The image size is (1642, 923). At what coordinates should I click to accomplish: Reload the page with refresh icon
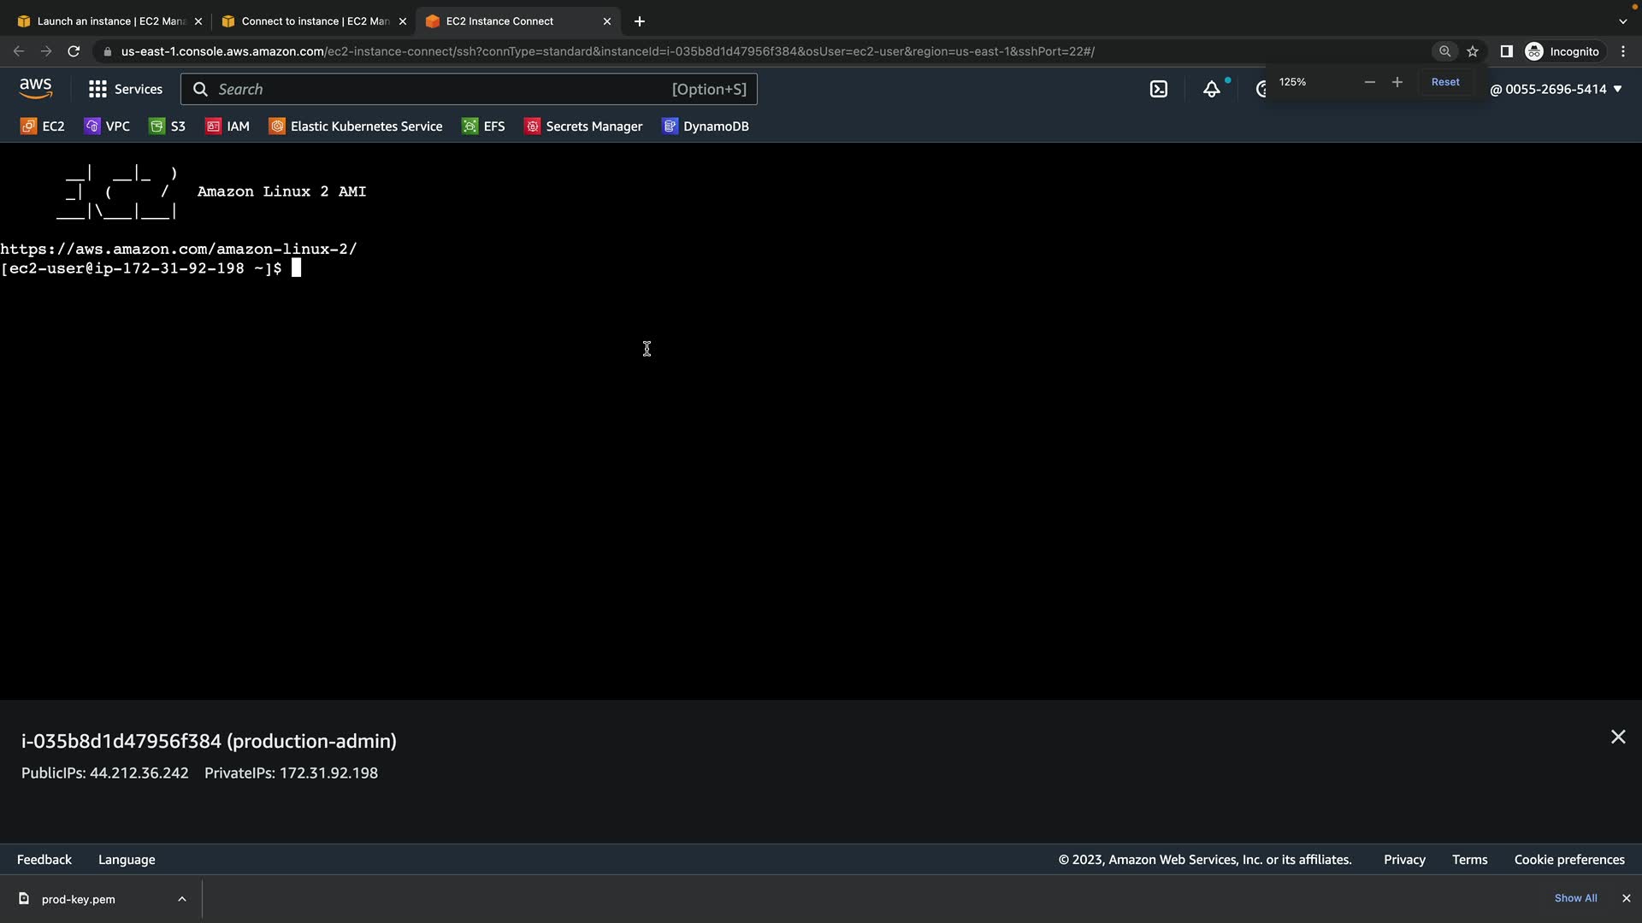(x=74, y=51)
